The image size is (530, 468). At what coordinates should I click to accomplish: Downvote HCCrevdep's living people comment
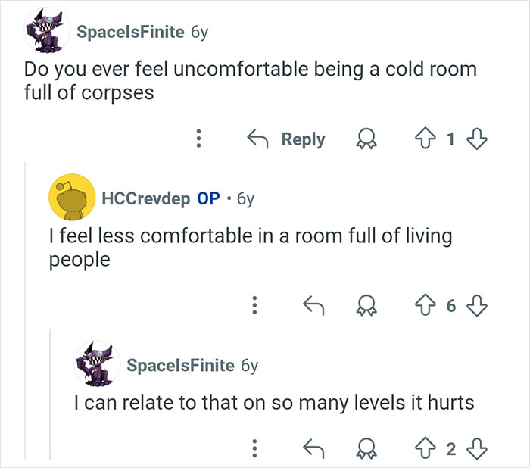click(x=476, y=305)
